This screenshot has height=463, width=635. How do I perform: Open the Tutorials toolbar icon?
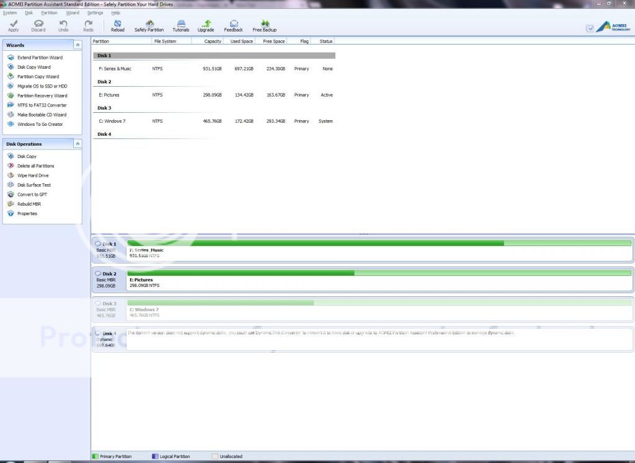point(180,26)
